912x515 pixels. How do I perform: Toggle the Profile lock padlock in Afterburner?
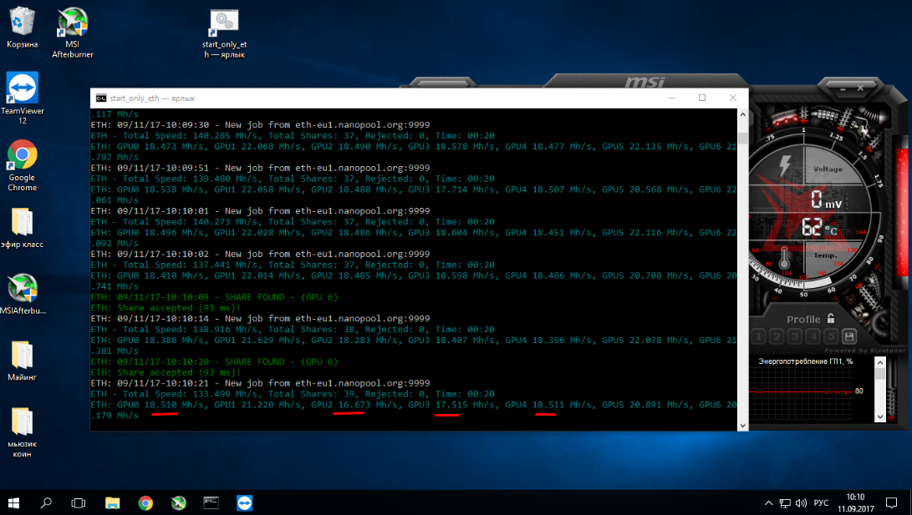coord(830,319)
